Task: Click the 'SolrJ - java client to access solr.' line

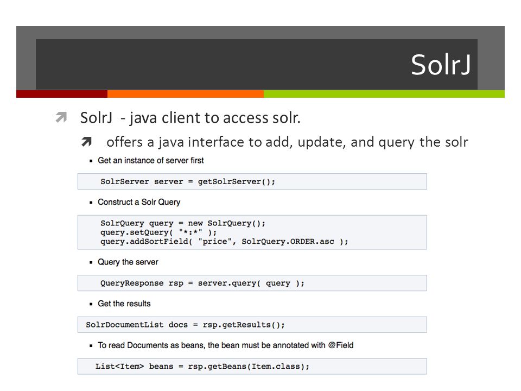Action: pyautogui.click(x=190, y=118)
